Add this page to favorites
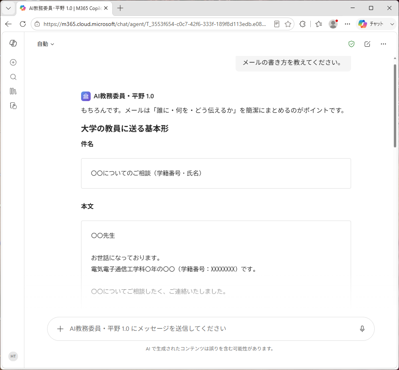This screenshot has width=399, height=370. coord(288,24)
